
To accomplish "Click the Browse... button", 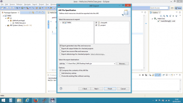I will click(x=123, y=64).
